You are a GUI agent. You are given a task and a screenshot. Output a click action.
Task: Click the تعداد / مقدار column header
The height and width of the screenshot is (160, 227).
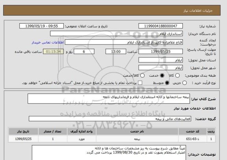53,131
